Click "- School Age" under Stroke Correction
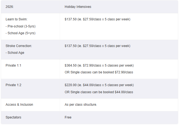 pos(15,53)
